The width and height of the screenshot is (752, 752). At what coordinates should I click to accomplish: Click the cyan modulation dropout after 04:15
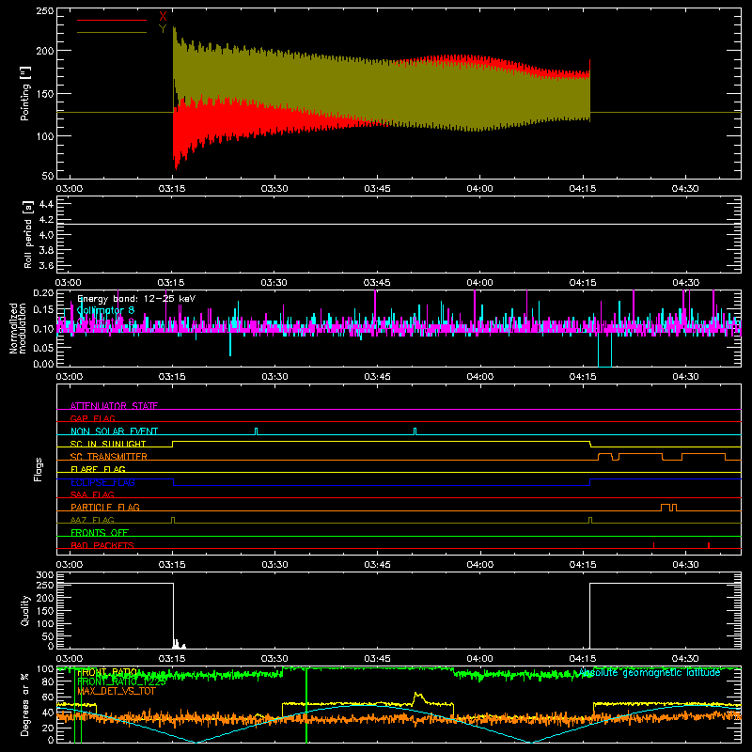(x=604, y=349)
